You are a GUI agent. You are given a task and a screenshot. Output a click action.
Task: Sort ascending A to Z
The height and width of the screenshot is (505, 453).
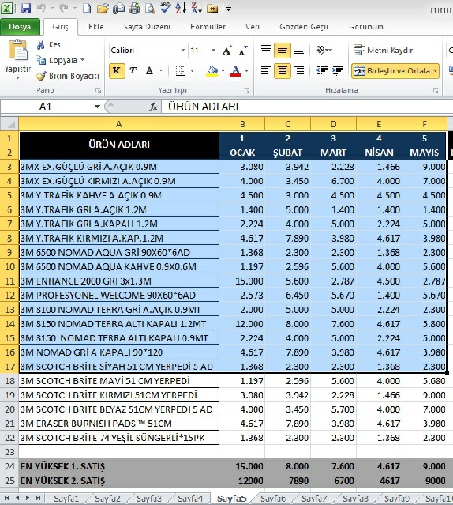pos(181,8)
